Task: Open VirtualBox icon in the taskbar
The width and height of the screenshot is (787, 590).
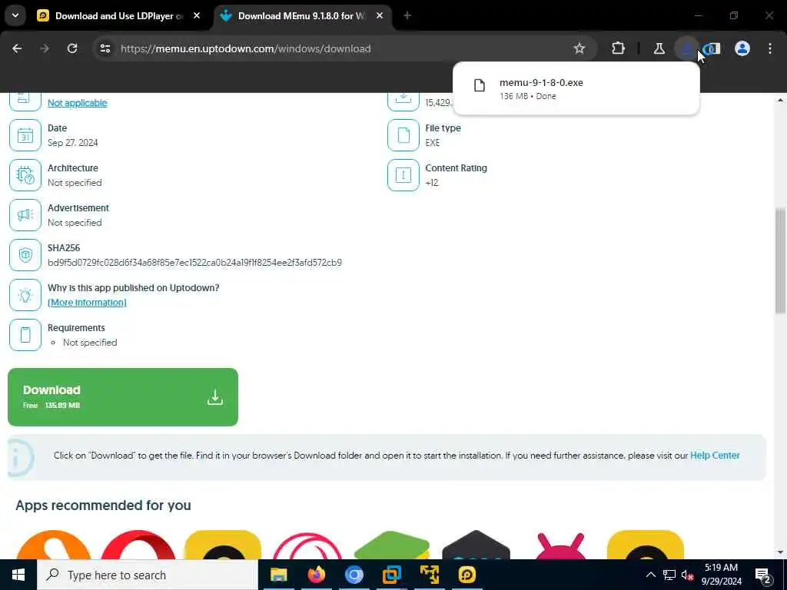Action: click(391, 575)
